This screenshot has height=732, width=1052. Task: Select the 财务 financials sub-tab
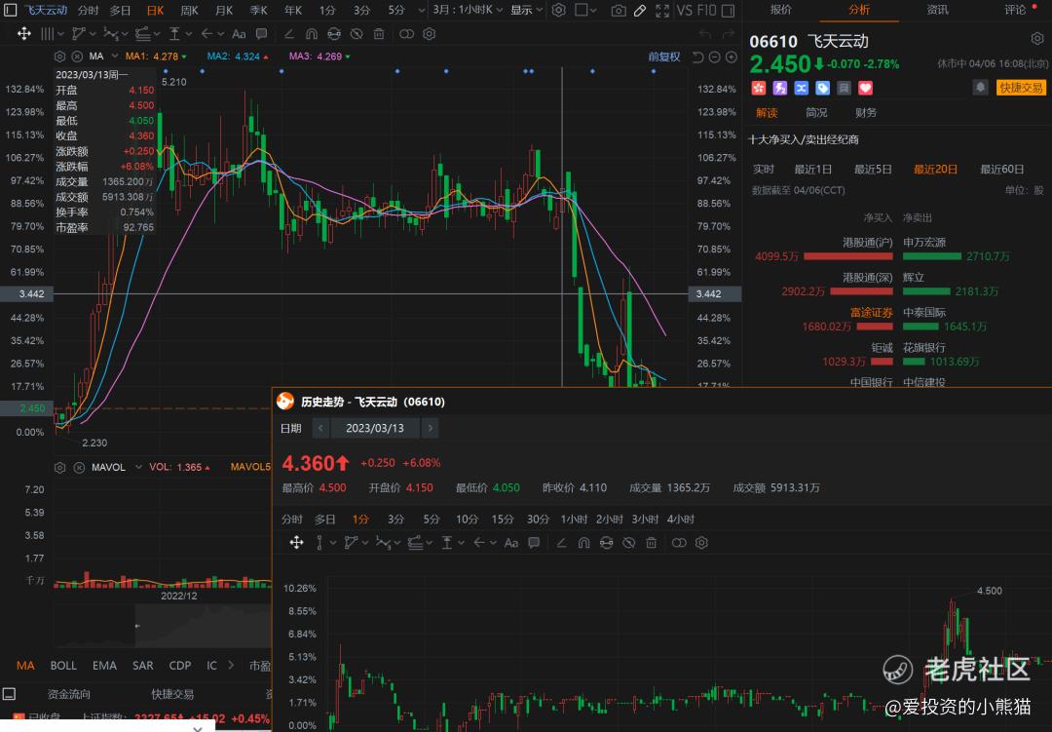tap(866, 112)
